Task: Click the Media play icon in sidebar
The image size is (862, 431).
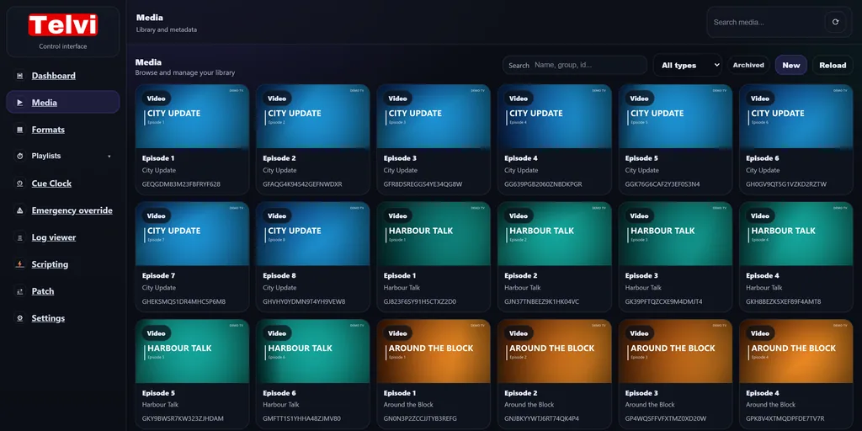Action: pyautogui.click(x=20, y=102)
